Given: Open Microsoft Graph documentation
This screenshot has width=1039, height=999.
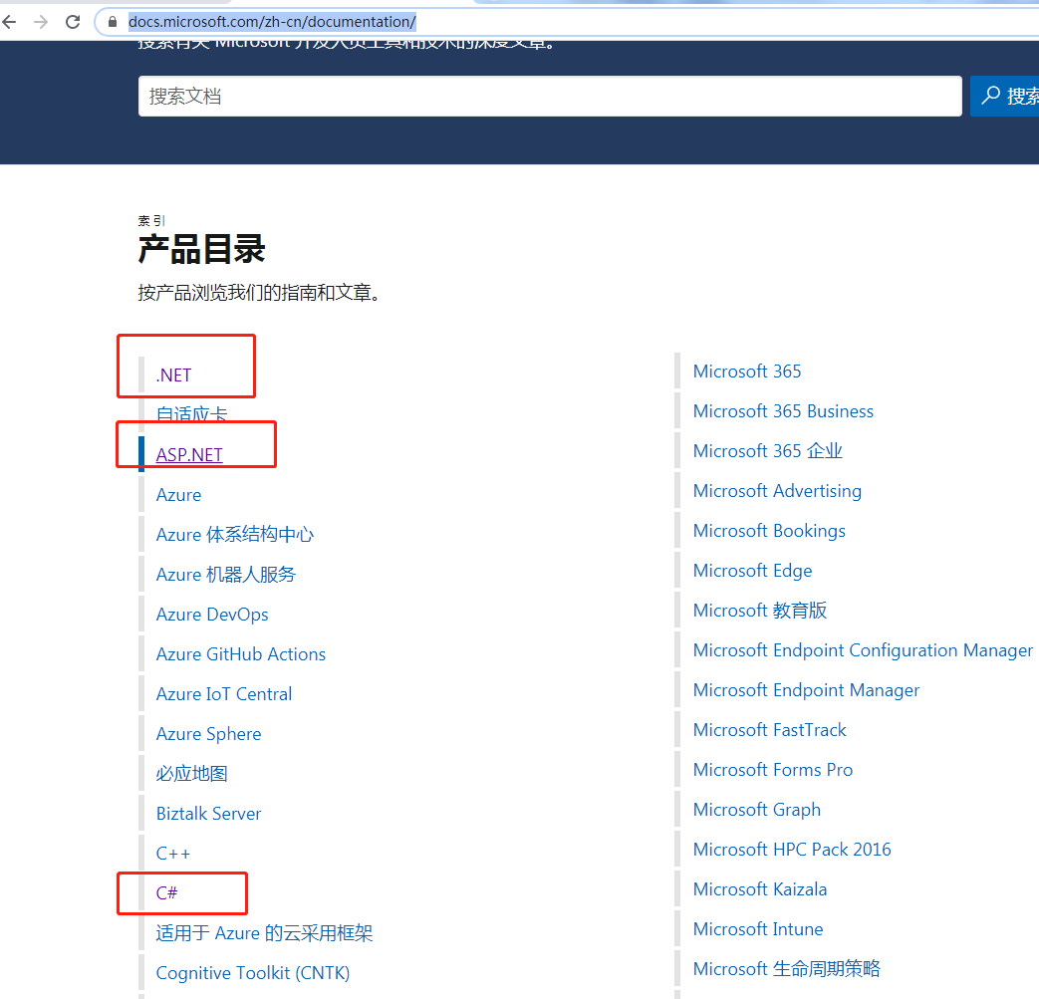Looking at the screenshot, I should 756,809.
